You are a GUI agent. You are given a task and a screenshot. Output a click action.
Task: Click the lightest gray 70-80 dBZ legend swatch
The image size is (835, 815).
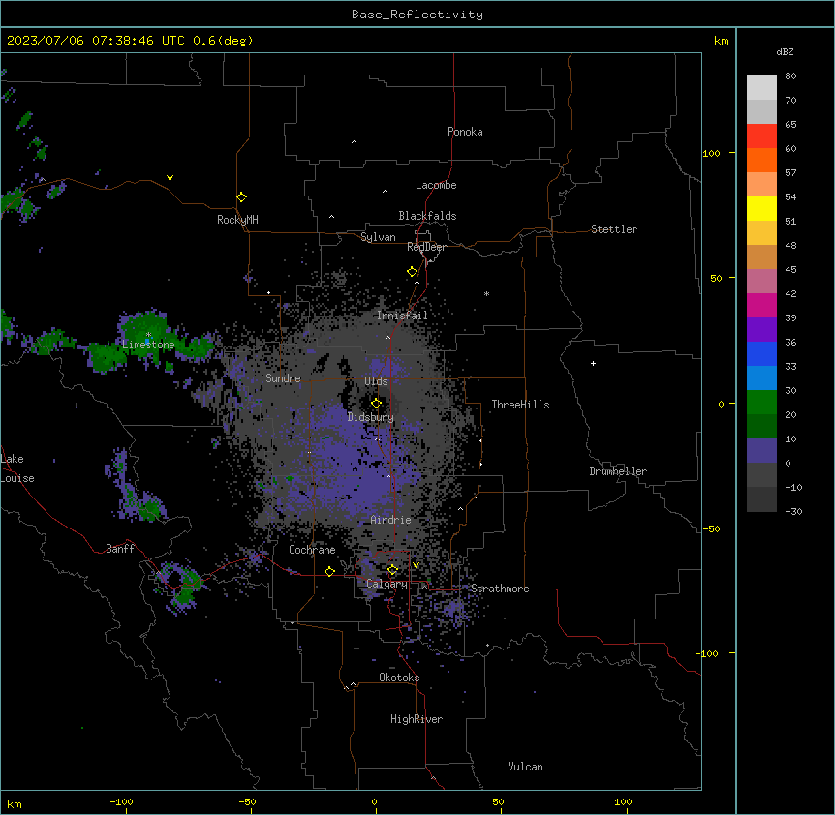(761, 87)
